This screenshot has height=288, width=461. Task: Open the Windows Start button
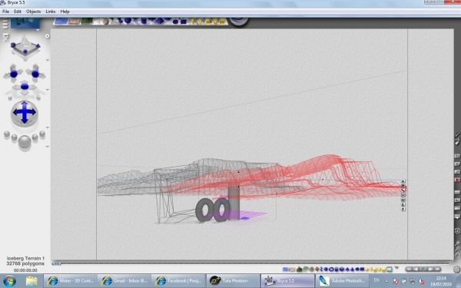tap(9, 281)
